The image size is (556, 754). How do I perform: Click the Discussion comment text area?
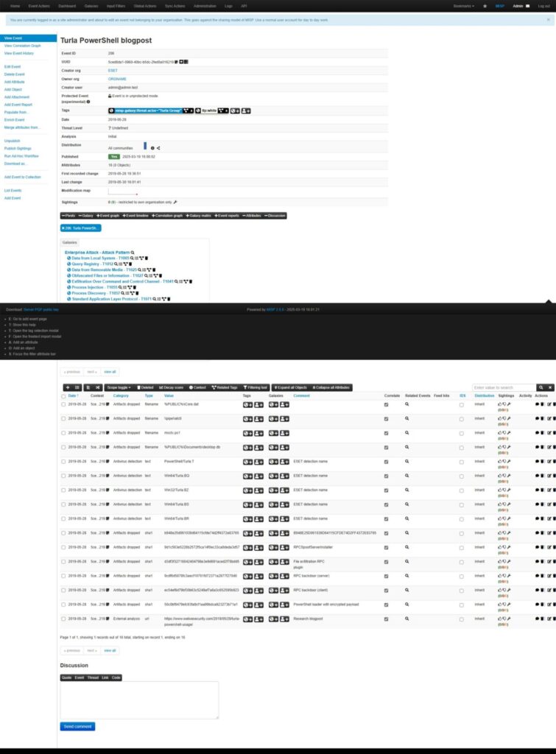[139, 700]
